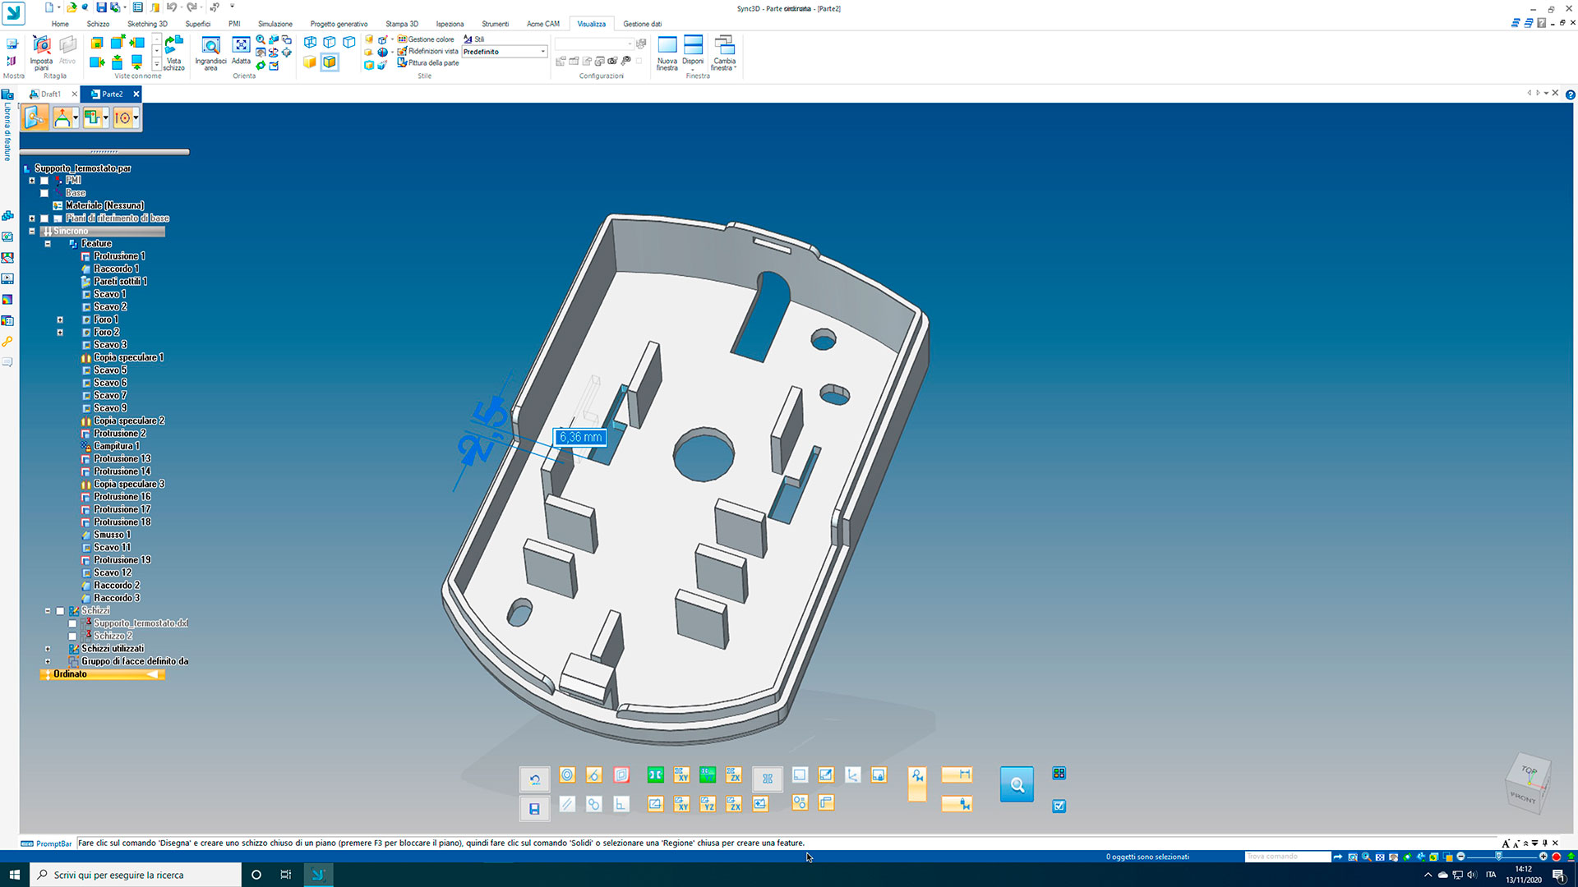Screen dimensions: 1578x887
Task: Click the view orientation cube
Action: (1529, 784)
